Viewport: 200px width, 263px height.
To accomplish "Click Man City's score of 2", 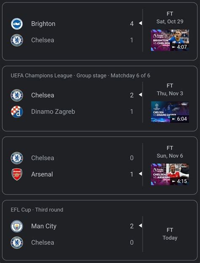I will pos(132,226).
